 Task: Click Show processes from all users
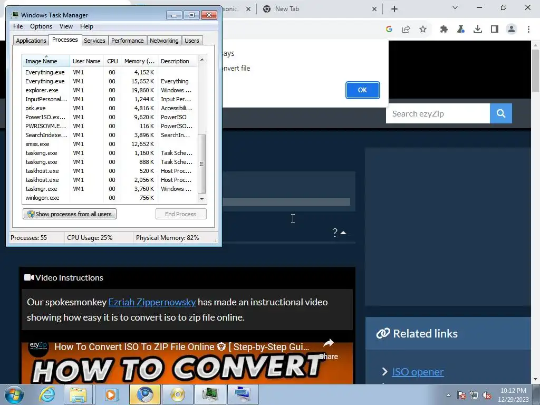click(x=70, y=214)
